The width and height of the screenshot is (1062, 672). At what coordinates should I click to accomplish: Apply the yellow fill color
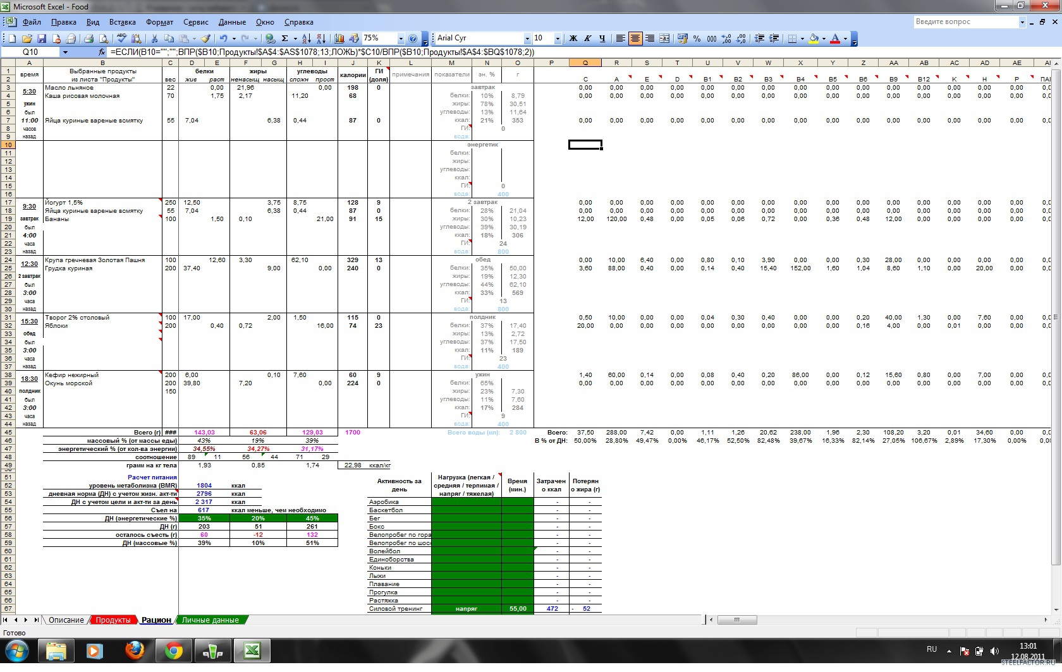click(814, 39)
